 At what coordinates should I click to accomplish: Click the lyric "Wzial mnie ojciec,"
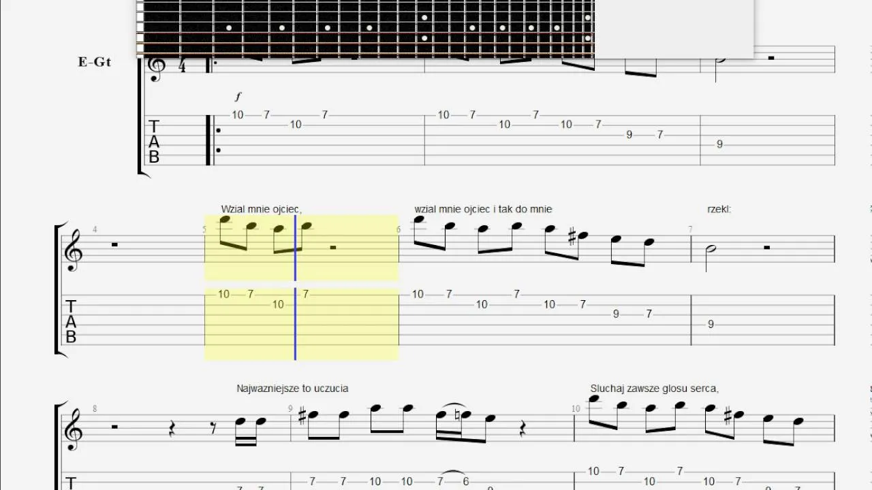tap(262, 209)
